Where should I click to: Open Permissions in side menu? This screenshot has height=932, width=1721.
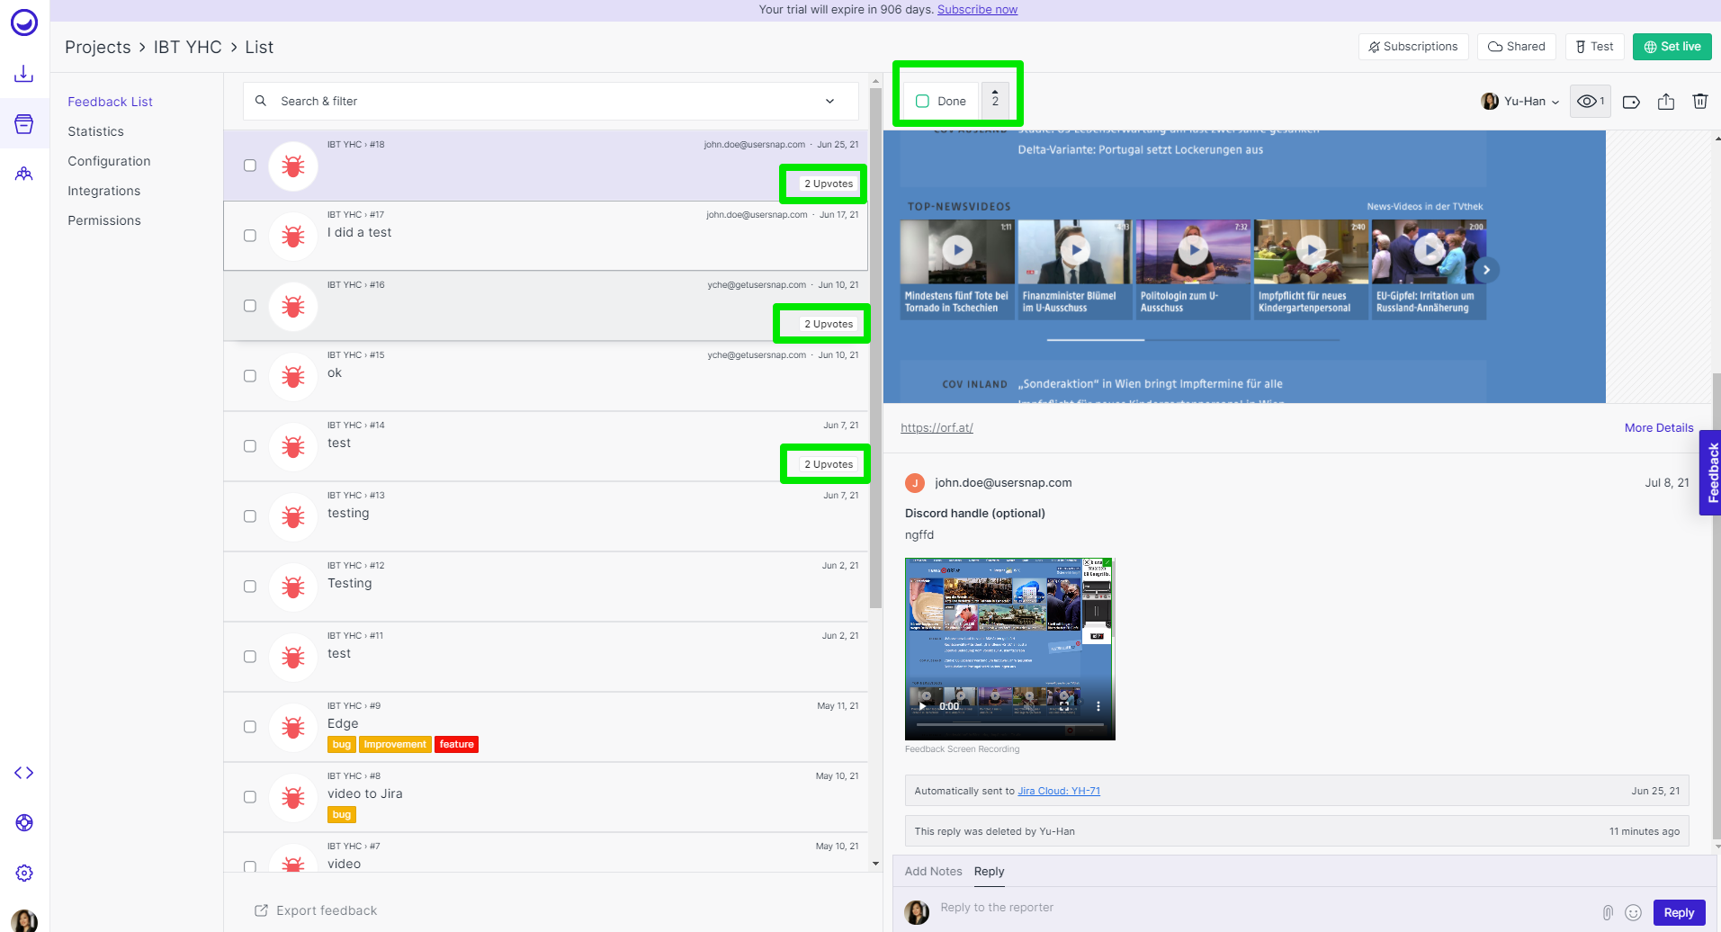click(x=104, y=220)
